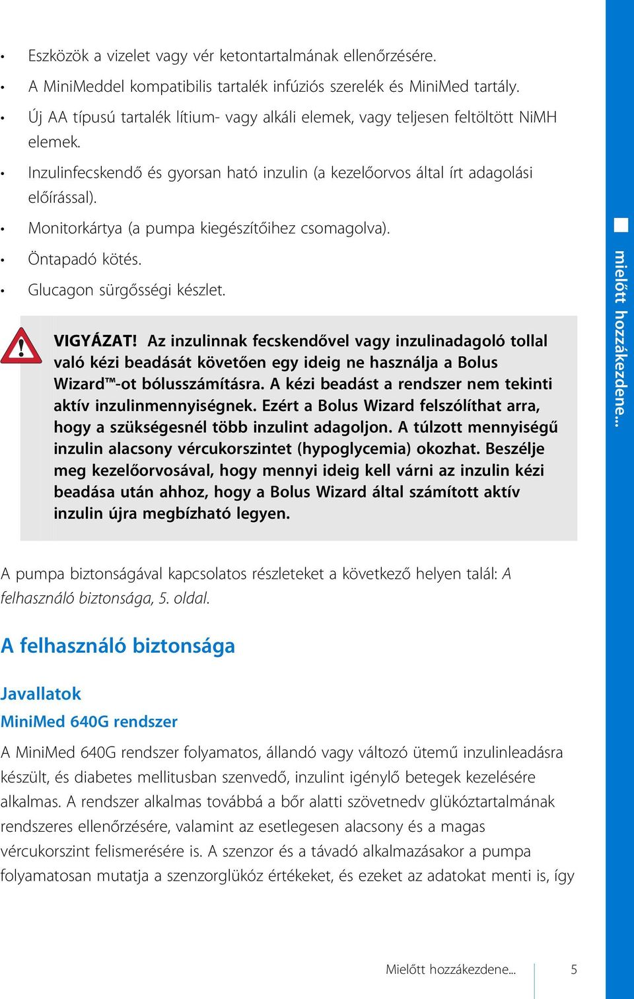Viewport: 634px width, 999px height.
Task: Click the paragraph line 'A MiniMed 640G rendszer folyamatos'
Action: pos(282,753)
